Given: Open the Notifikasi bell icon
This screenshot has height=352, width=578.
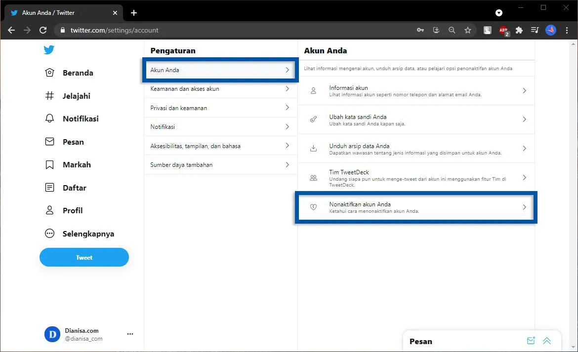Looking at the screenshot, I should coord(49,119).
